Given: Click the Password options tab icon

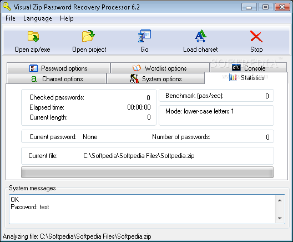Looking at the screenshot, I should [33, 68].
